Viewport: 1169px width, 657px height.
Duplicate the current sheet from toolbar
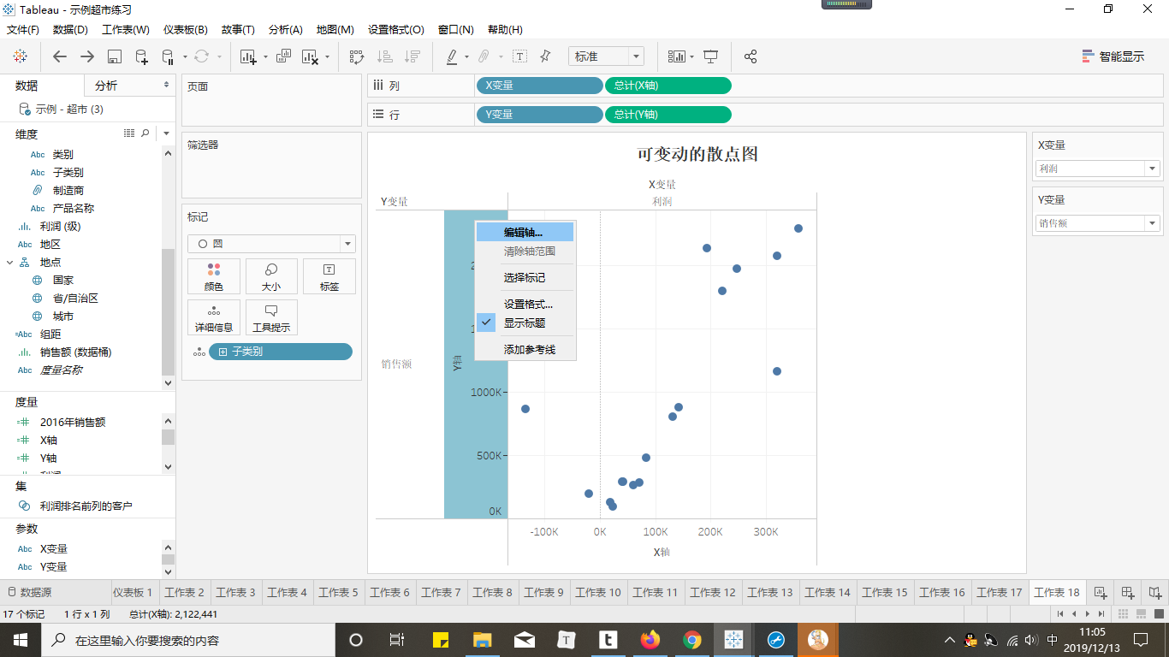(x=284, y=56)
